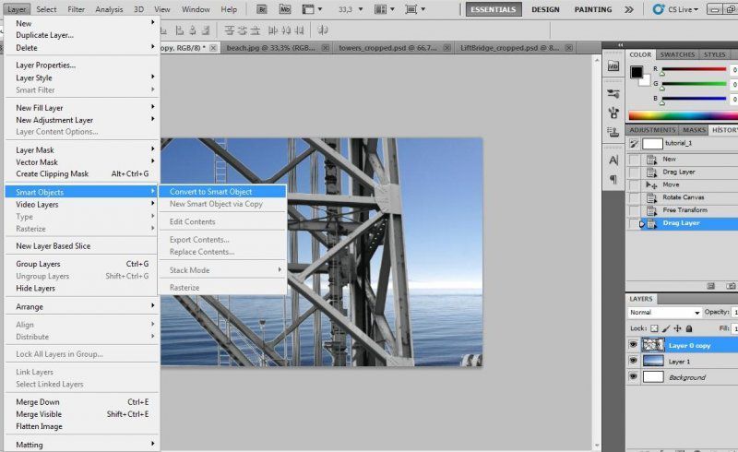Click the foreground color swatch
The height and width of the screenshot is (452, 738).
[x=637, y=71]
